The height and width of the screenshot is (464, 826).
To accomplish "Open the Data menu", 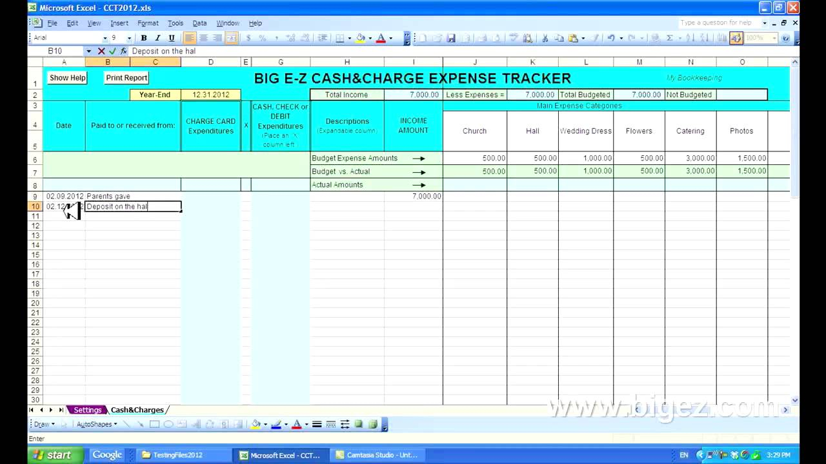I will coord(199,23).
